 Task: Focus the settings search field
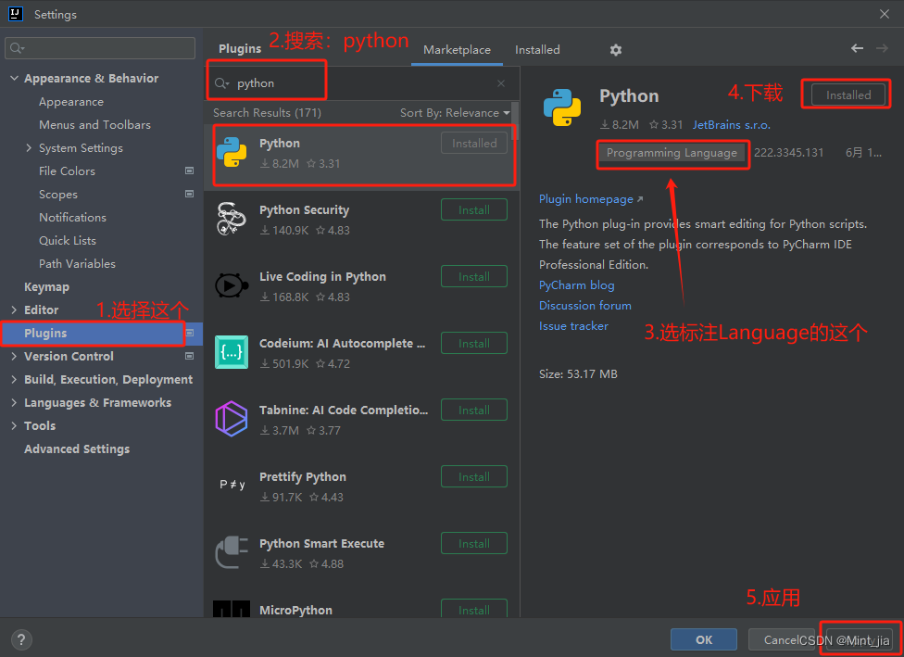pyautogui.click(x=100, y=48)
